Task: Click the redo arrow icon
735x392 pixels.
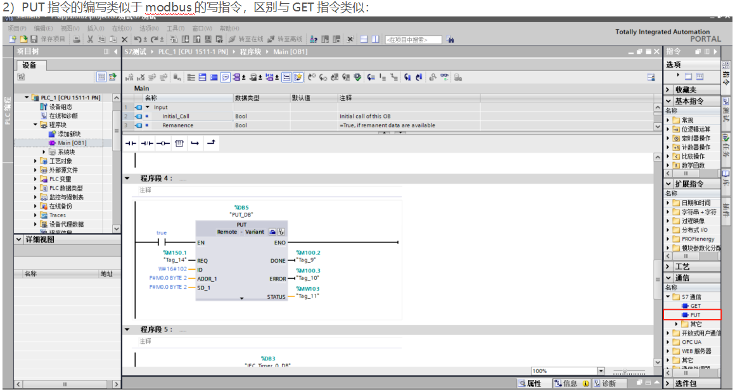Action: [154, 39]
